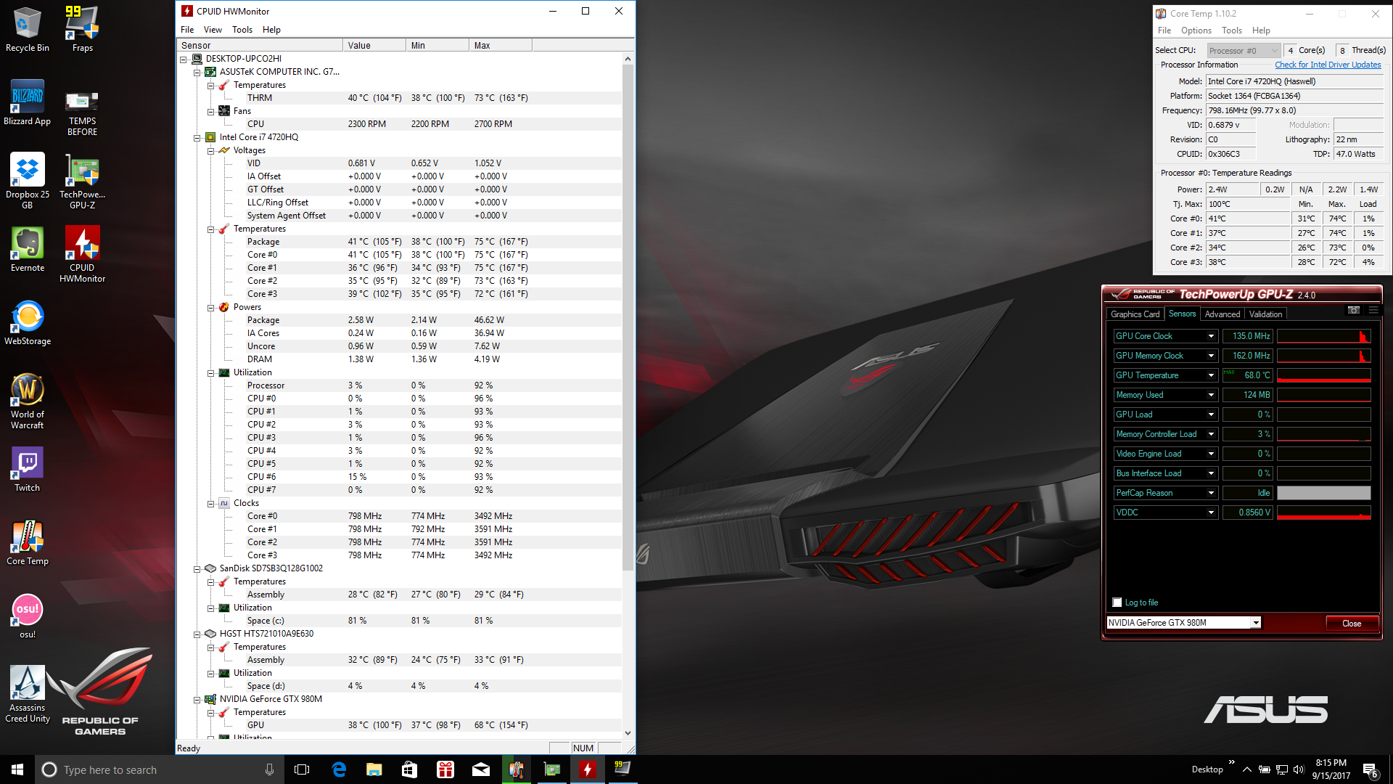Viewport: 1393px width, 784px height.
Task: Click the scroll down arrow in HWMonitor
Action: click(628, 734)
